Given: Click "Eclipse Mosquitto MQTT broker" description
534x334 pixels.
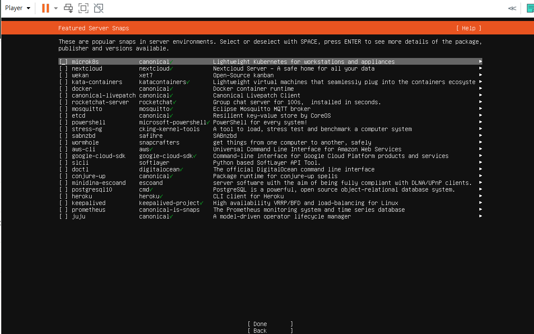Looking at the screenshot, I should (x=262, y=109).
